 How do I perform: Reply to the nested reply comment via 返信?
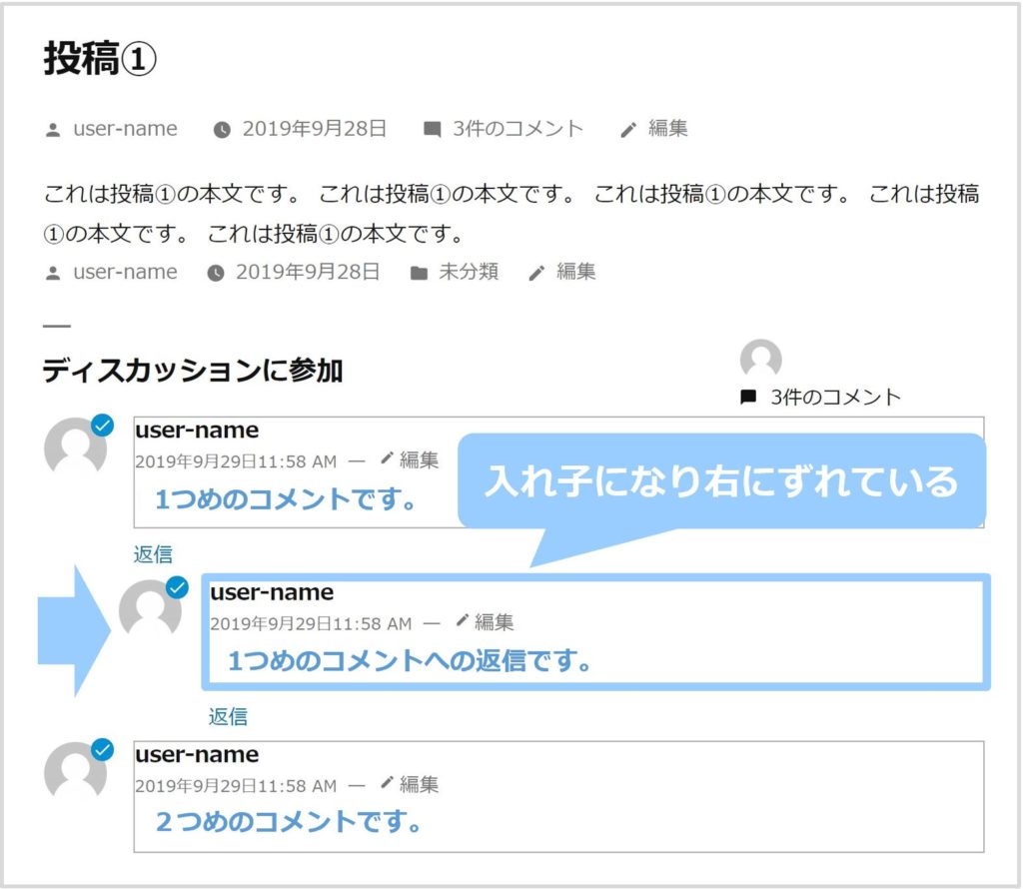(229, 716)
